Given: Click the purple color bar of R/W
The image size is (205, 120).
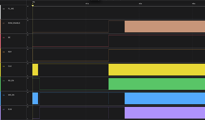Looking at the screenshot, I should [0, 113].
